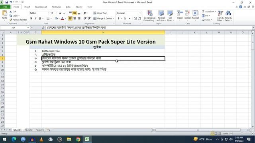Select the Format Painter tool

pos(18,19)
